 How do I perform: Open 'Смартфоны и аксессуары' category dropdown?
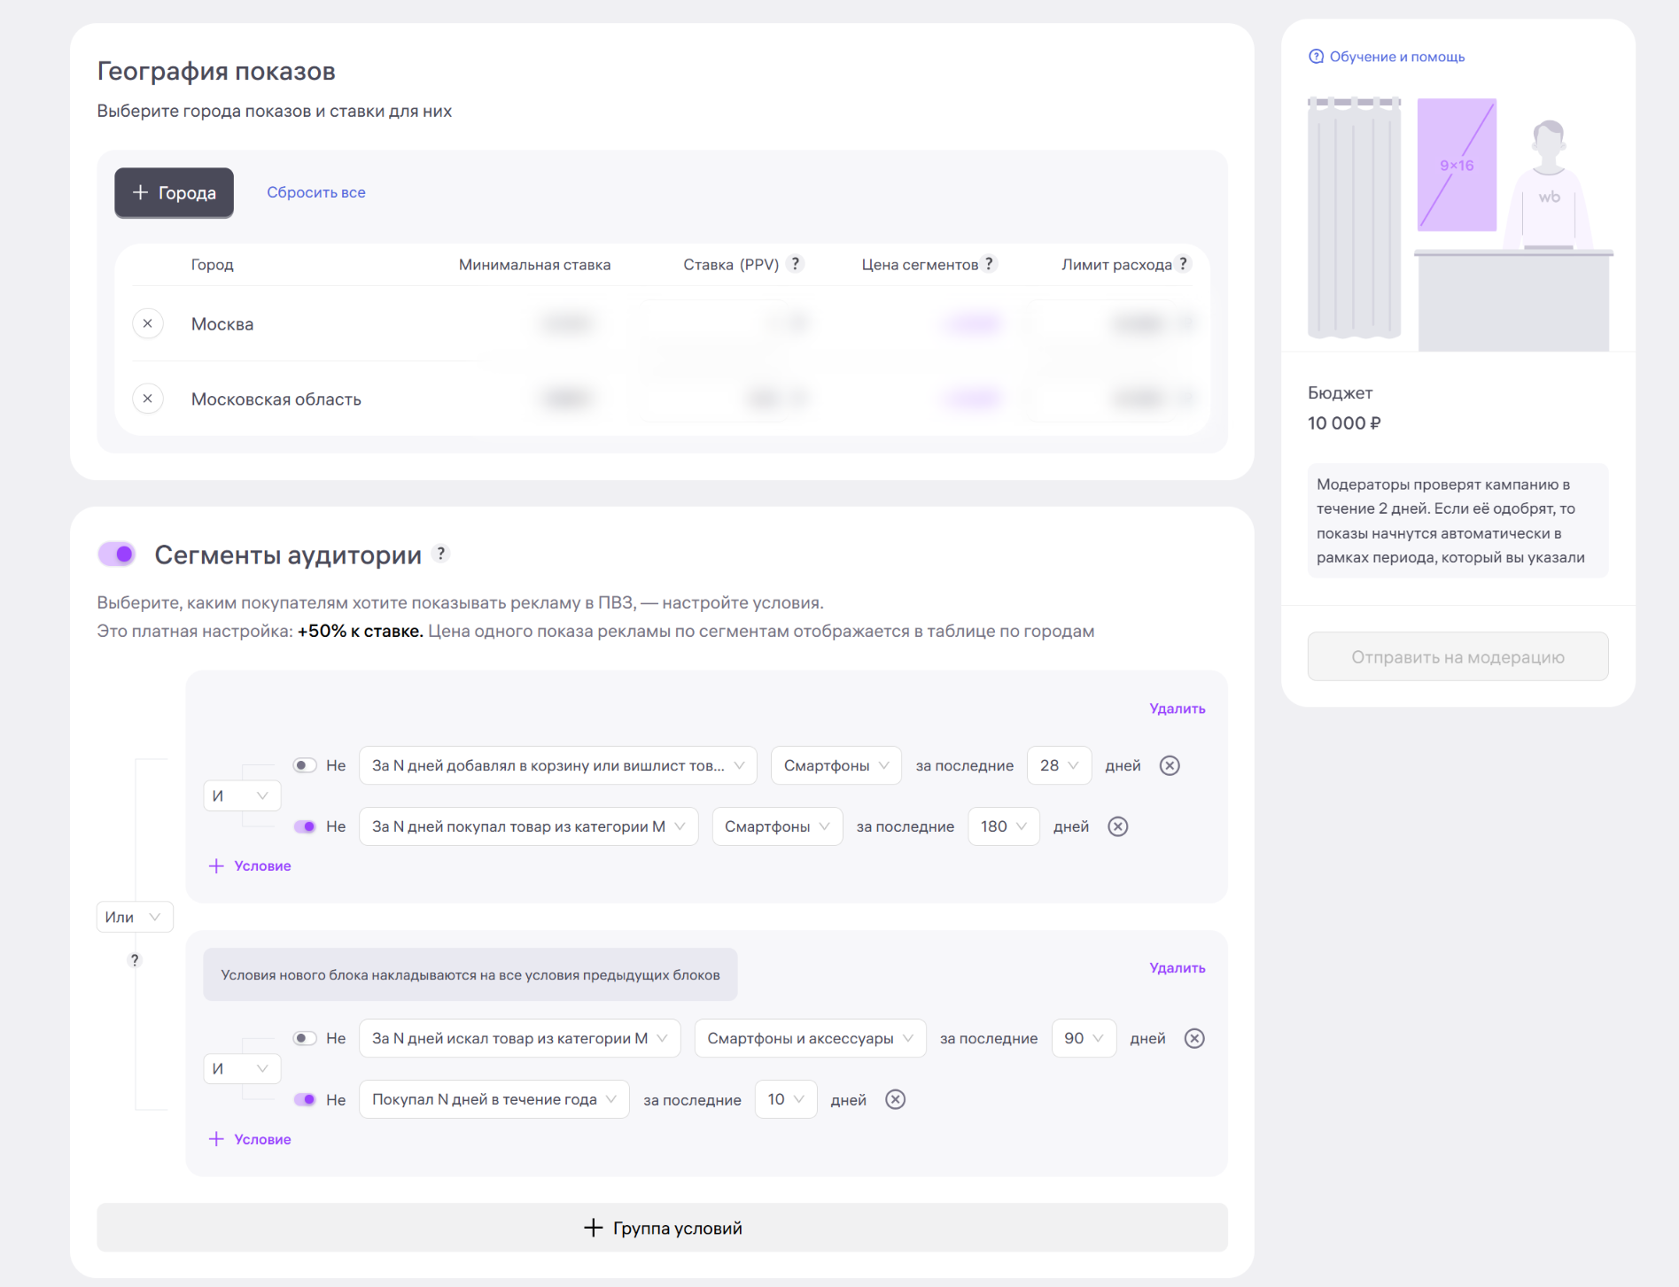point(810,1039)
